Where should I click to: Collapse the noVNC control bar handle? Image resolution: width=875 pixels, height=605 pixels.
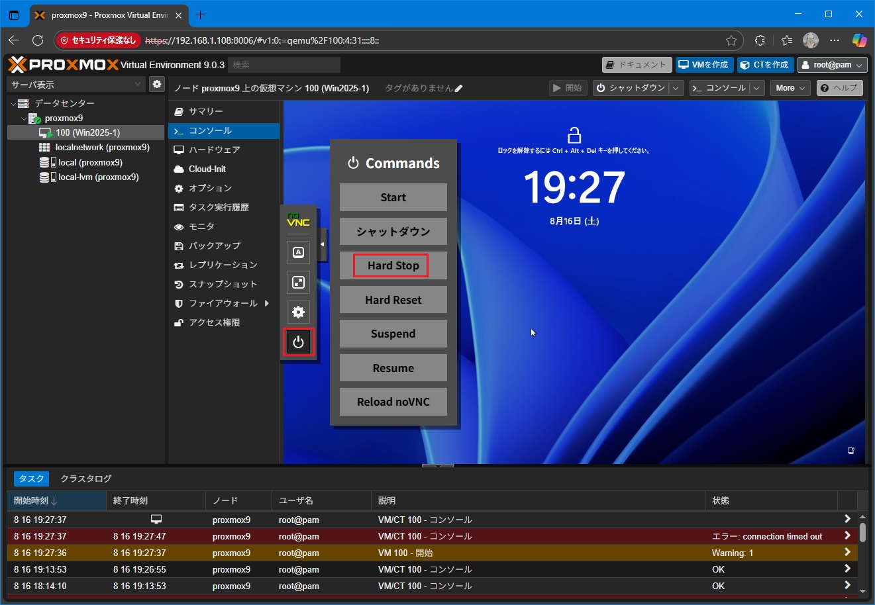click(322, 244)
